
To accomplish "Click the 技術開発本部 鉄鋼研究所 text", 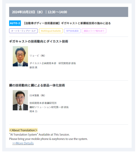I will click(x=43, y=103).
